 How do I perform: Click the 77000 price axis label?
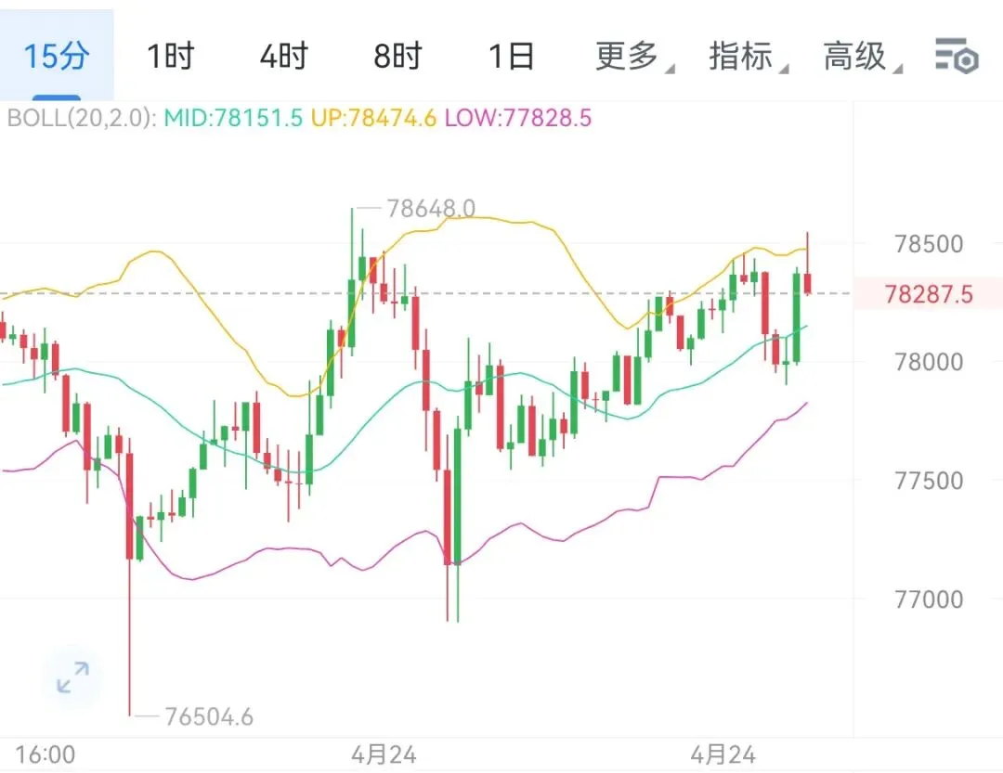(928, 599)
